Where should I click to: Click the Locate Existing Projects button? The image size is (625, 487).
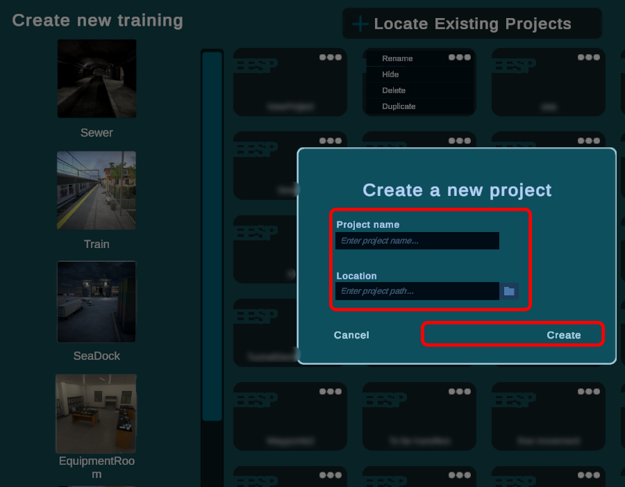472,24
